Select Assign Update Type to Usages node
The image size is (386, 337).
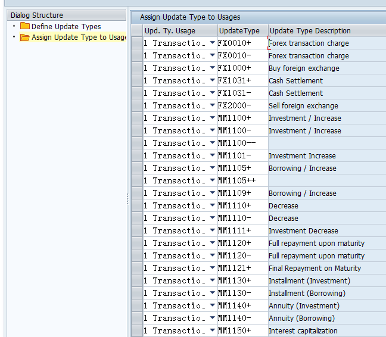pyautogui.click(x=79, y=38)
